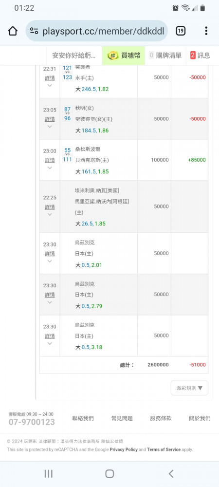
Task: Open the tab switcher showing 19
Action: pyautogui.click(x=181, y=31)
